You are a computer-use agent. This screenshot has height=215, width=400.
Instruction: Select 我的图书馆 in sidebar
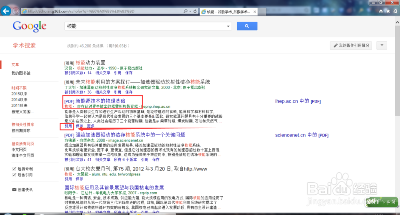point(21,73)
